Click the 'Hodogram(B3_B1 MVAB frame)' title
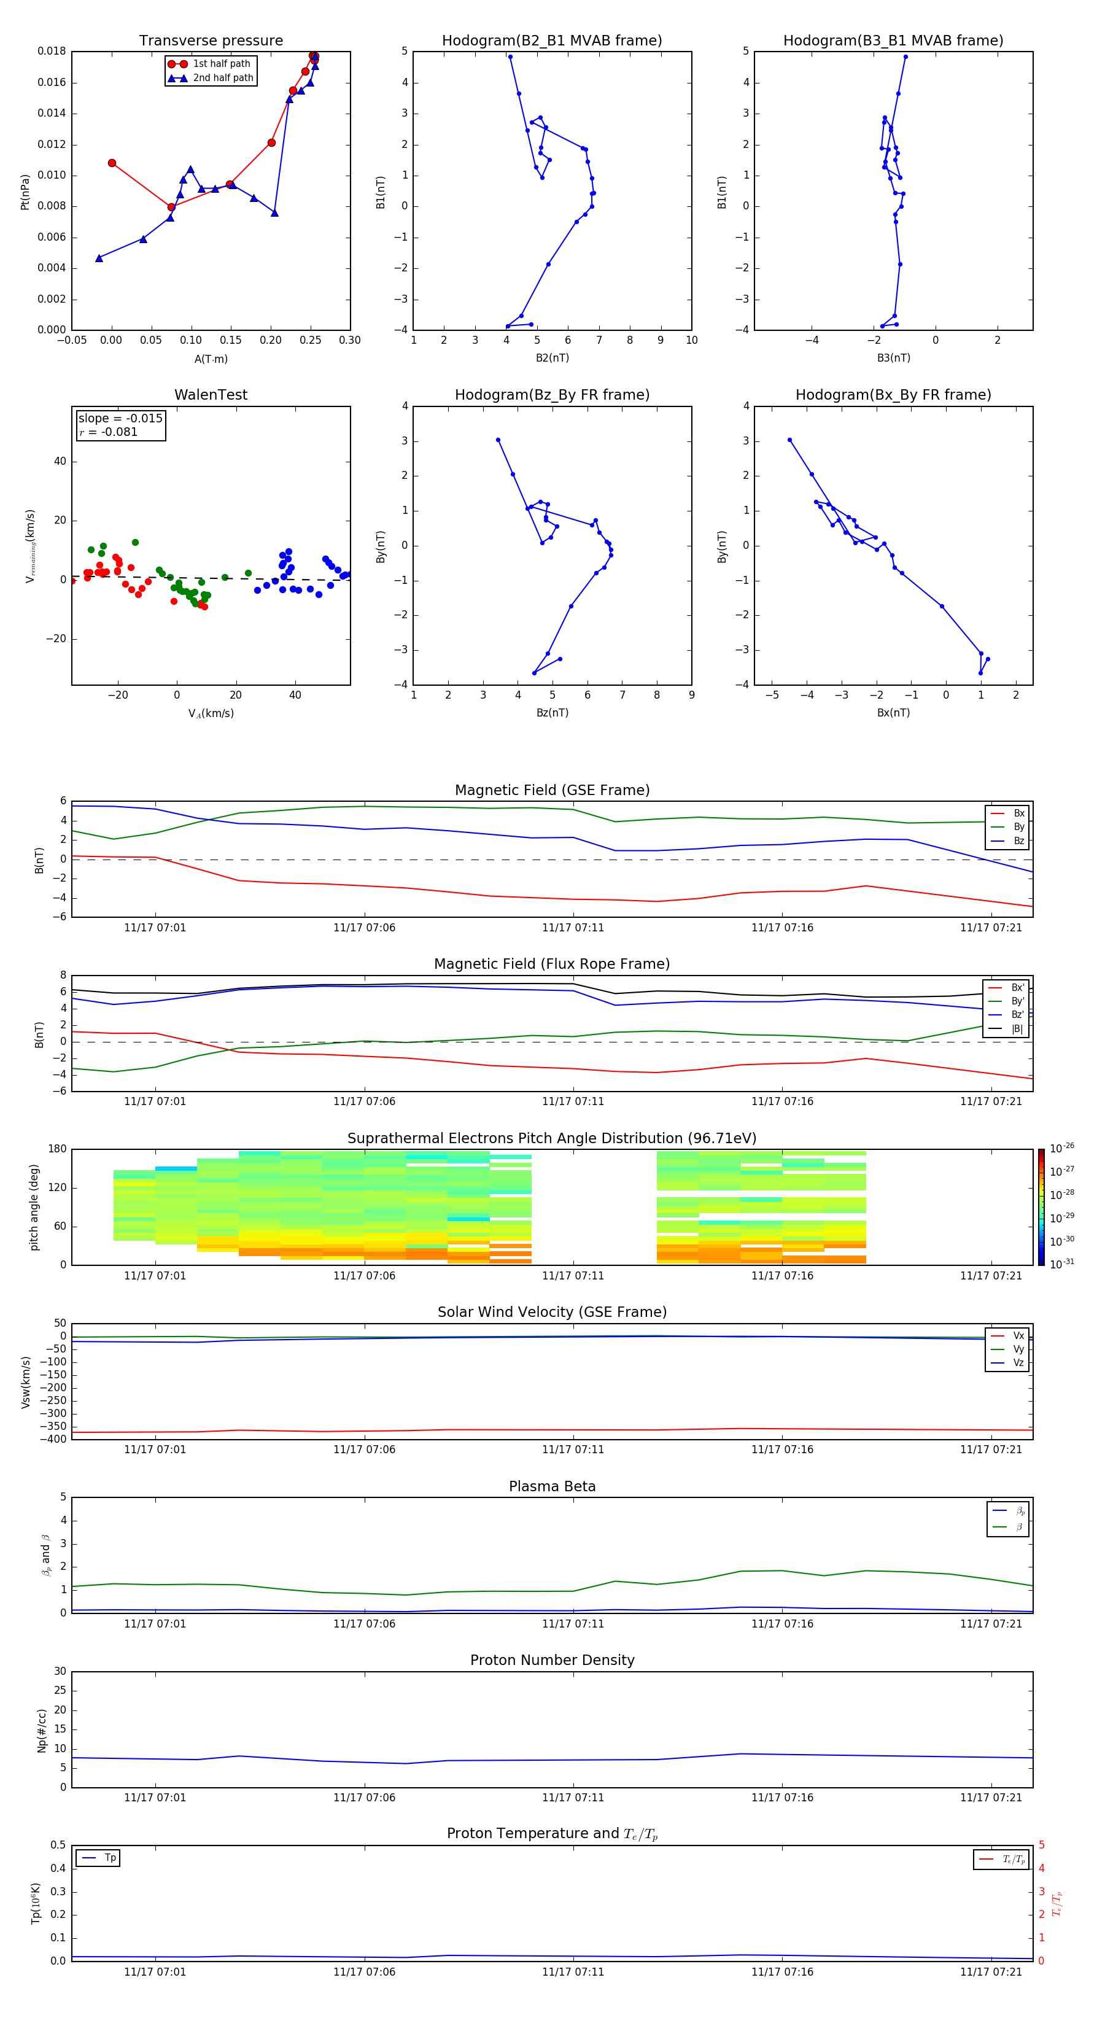Screen dimensions: 1105x2026 pyautogui.click(x=893, y=41)
